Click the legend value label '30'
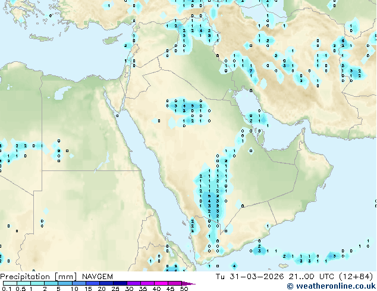Screen dimensions: 377x291 point(129,289)
